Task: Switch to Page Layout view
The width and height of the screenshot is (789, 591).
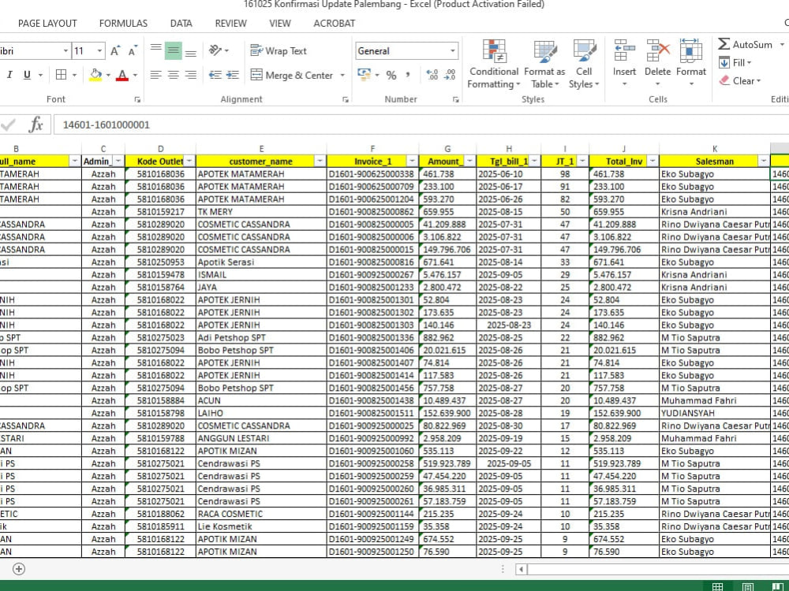Action: tap(748, 586)
